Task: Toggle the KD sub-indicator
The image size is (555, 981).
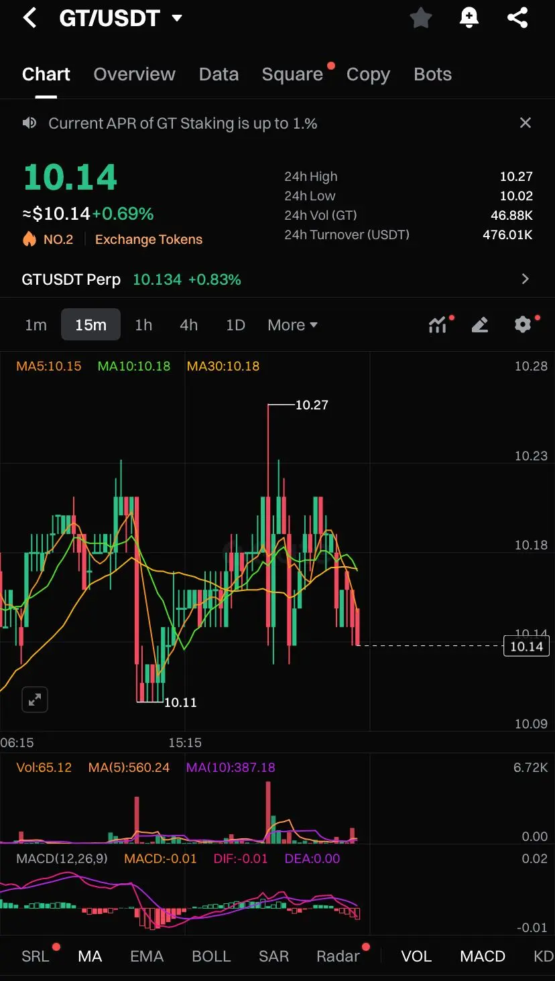Action: point(544,956)
